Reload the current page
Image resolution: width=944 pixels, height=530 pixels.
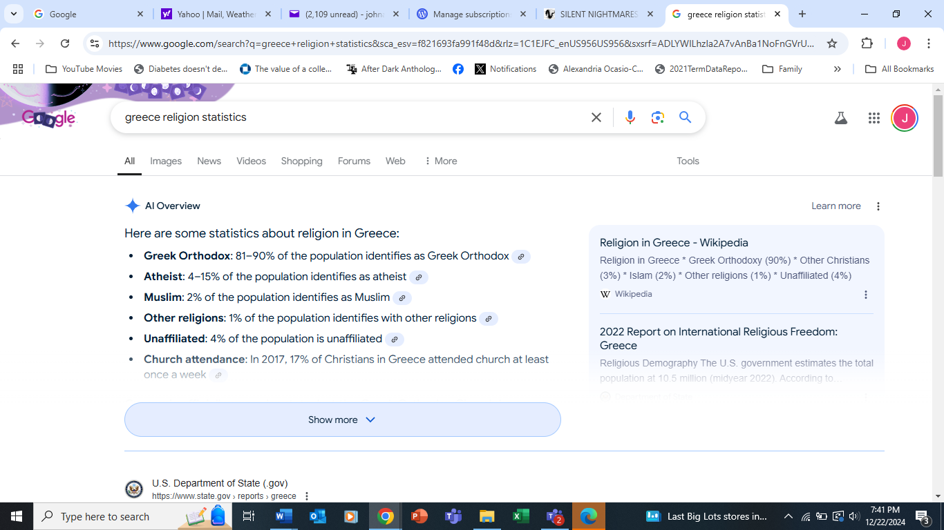(65, 43)
